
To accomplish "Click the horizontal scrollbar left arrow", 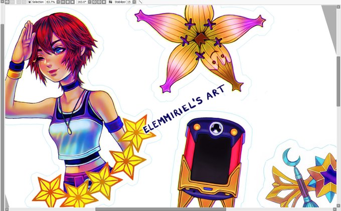I will click(x=7, y=209).
